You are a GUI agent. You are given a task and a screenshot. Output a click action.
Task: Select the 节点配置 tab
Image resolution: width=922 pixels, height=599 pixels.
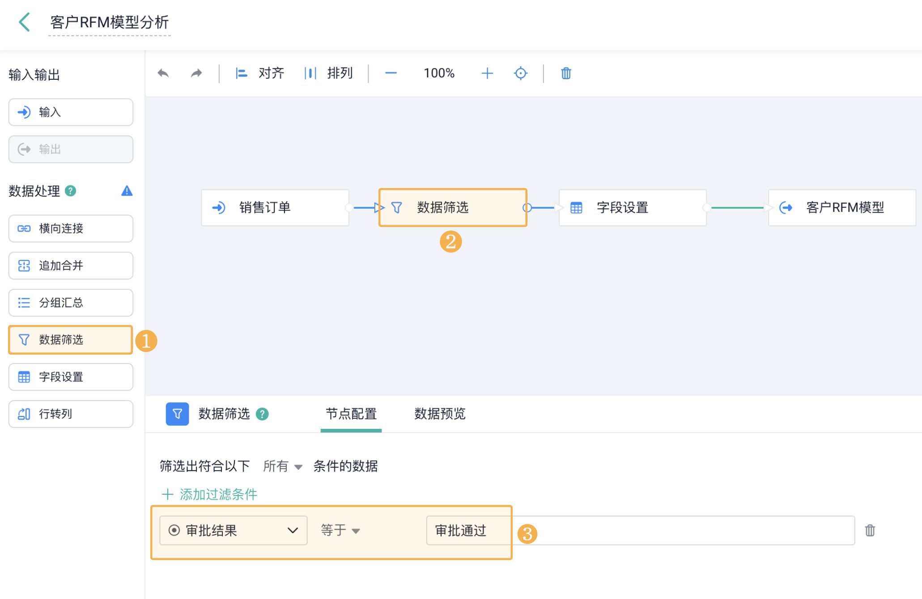[351, 414]
